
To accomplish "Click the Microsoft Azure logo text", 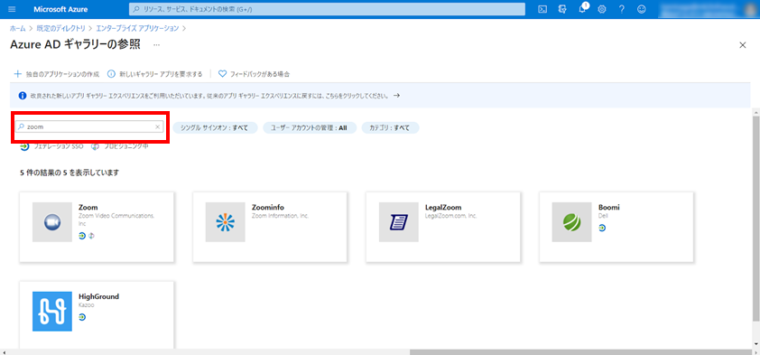I will tap(60, 9).
